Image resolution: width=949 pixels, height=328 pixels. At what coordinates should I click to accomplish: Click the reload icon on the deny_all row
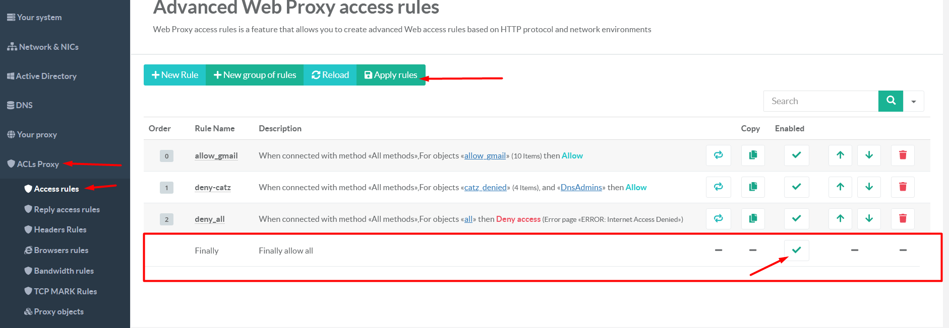[x=718, y=218]
